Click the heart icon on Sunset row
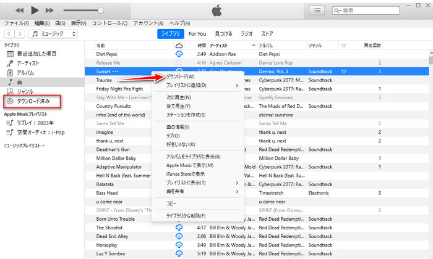This screenshot has height=259, width=433. coord(344,72)
